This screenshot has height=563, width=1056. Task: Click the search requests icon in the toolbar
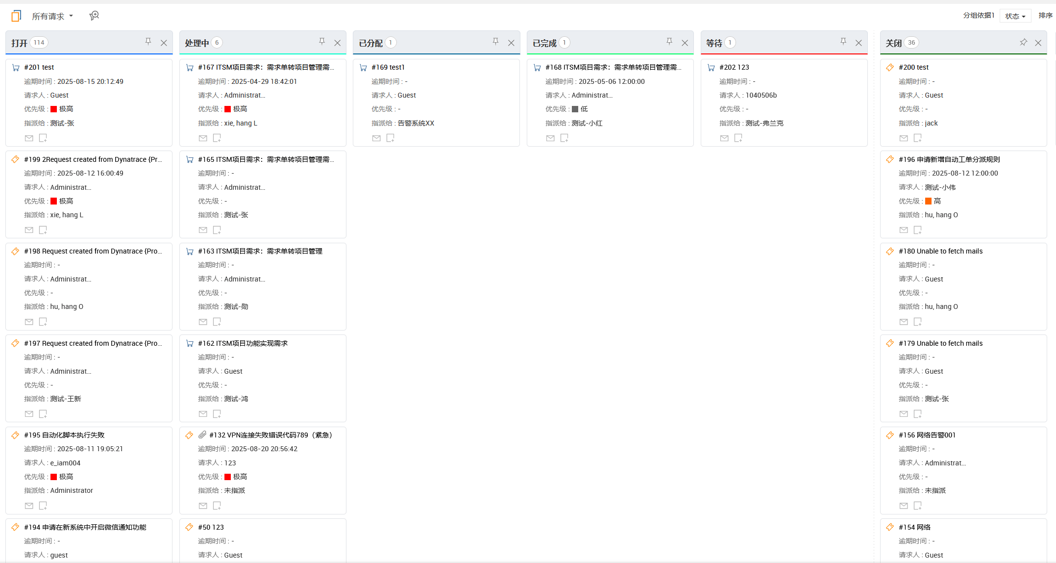[94, 16]
